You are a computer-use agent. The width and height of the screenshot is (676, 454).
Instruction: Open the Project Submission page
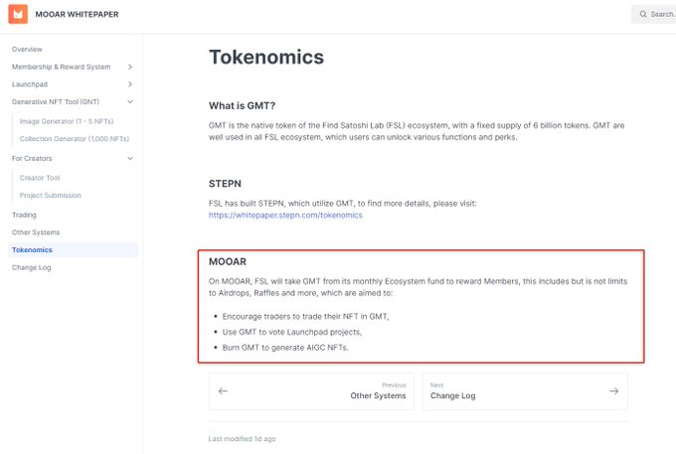click(51, 195)
